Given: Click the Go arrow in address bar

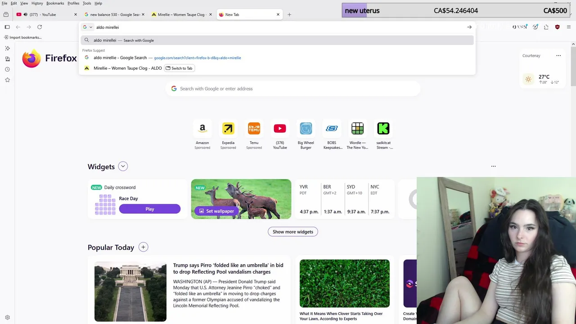Looking at the screenshot, I should 469,27.
